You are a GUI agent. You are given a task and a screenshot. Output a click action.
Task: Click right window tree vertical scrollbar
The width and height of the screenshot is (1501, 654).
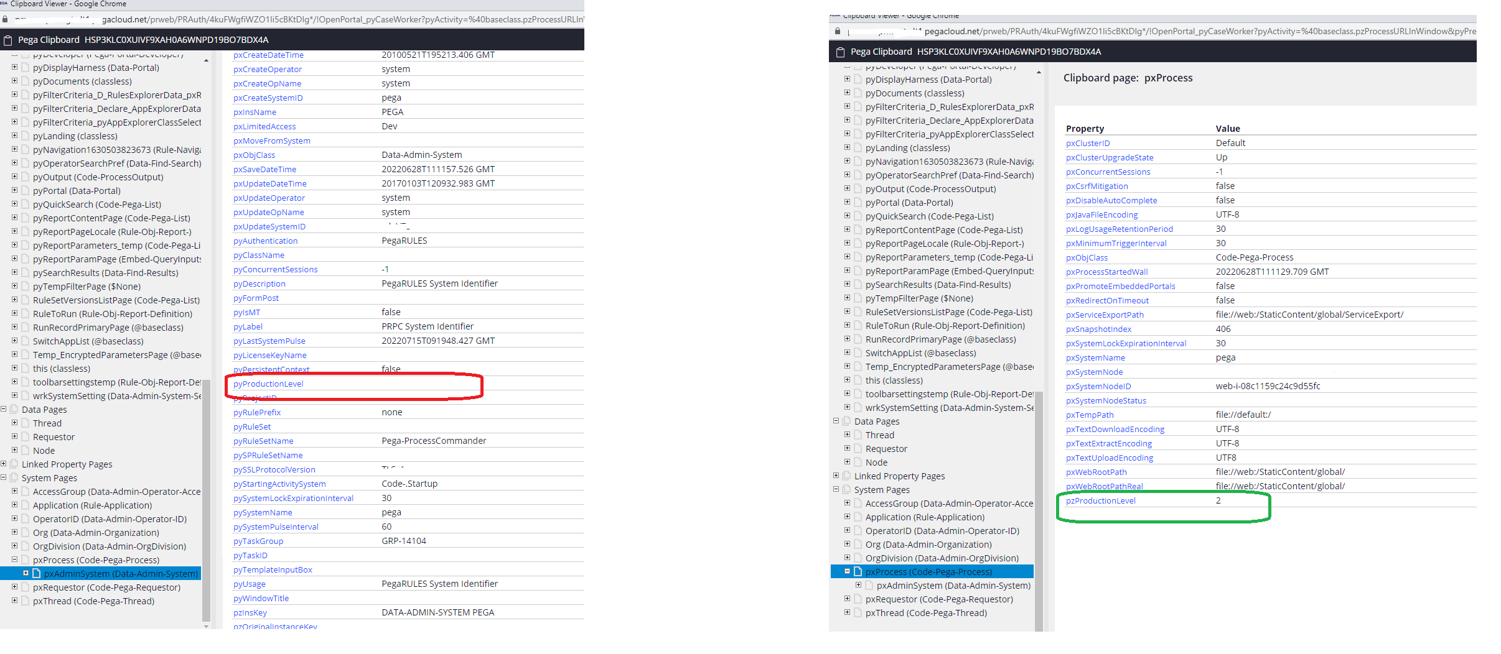[x=1038, y=511]
